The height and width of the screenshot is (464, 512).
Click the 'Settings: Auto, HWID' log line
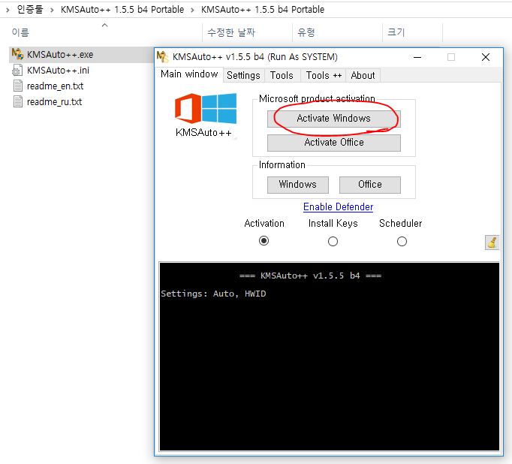[x=213, y=294]
